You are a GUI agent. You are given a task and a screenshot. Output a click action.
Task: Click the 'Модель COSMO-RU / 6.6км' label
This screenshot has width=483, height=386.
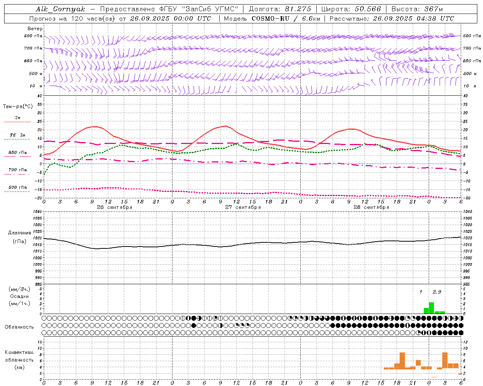(272, 18)
